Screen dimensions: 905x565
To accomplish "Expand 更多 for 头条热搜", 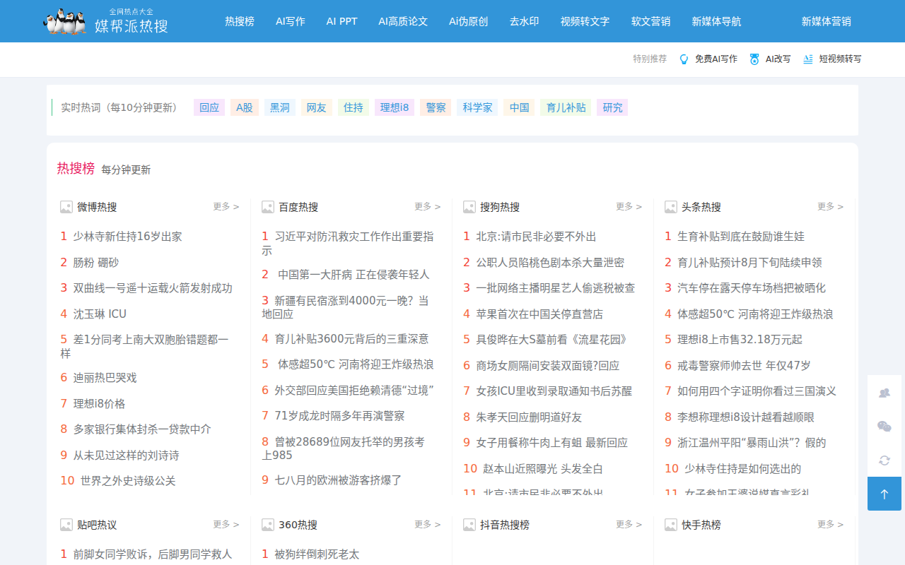I will [x=831, y=207].
